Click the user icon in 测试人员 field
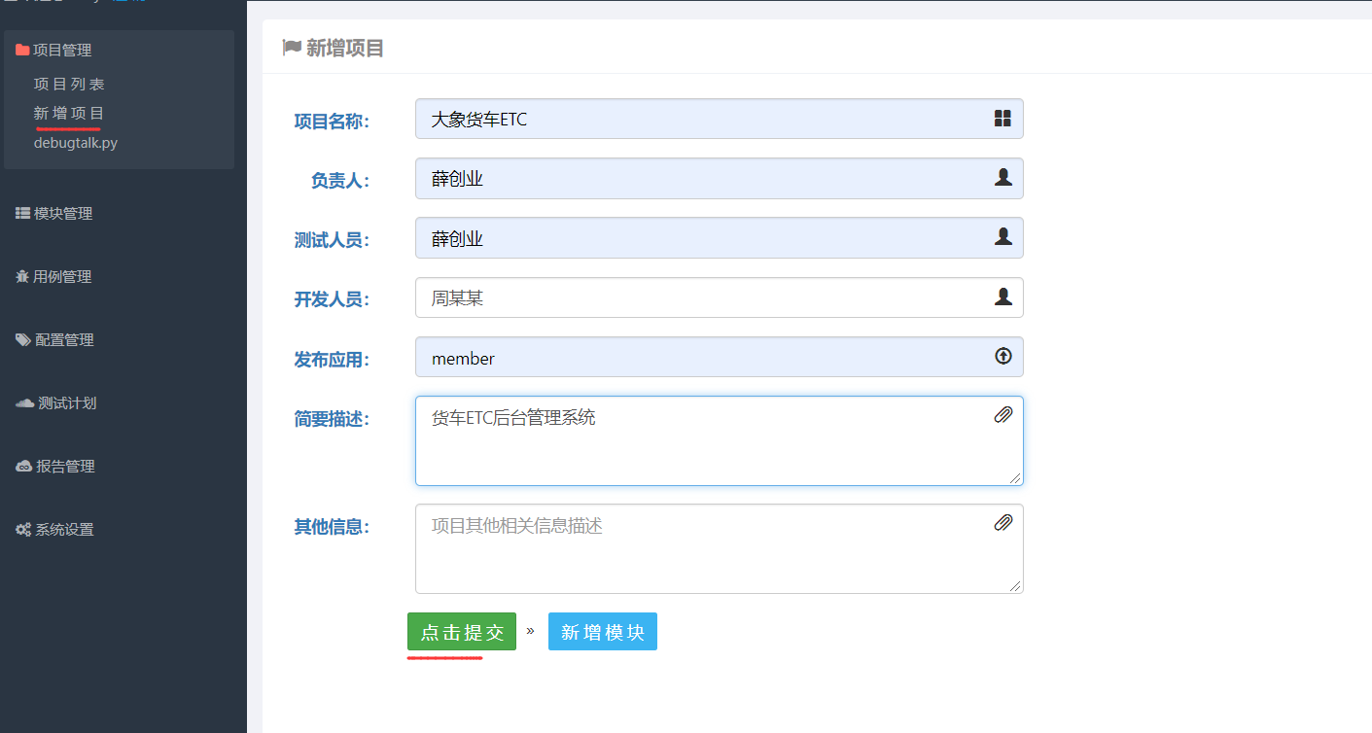The image size is (1372, 733). tap(1003, 236)
